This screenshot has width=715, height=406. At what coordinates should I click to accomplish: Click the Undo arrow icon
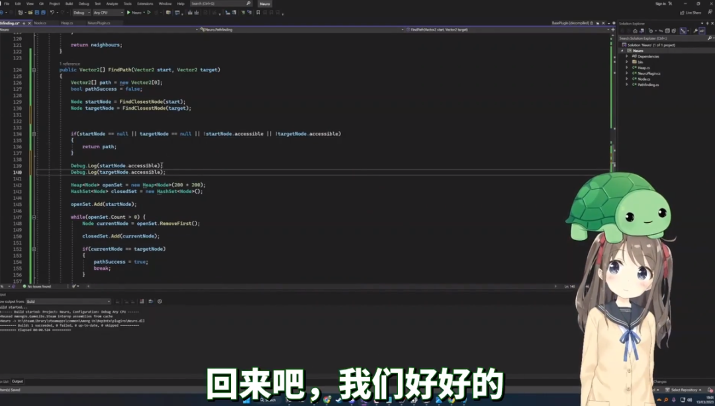(52, 13)
